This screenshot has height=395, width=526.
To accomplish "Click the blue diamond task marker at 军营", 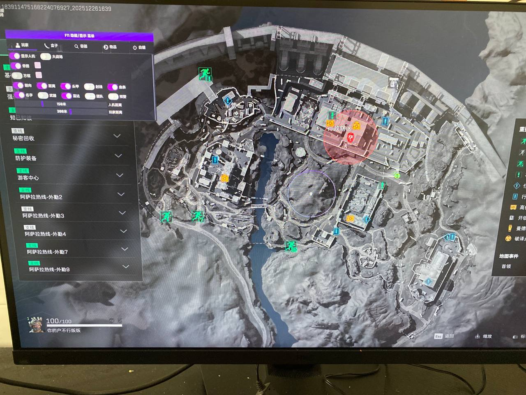I will coord(228,100).
